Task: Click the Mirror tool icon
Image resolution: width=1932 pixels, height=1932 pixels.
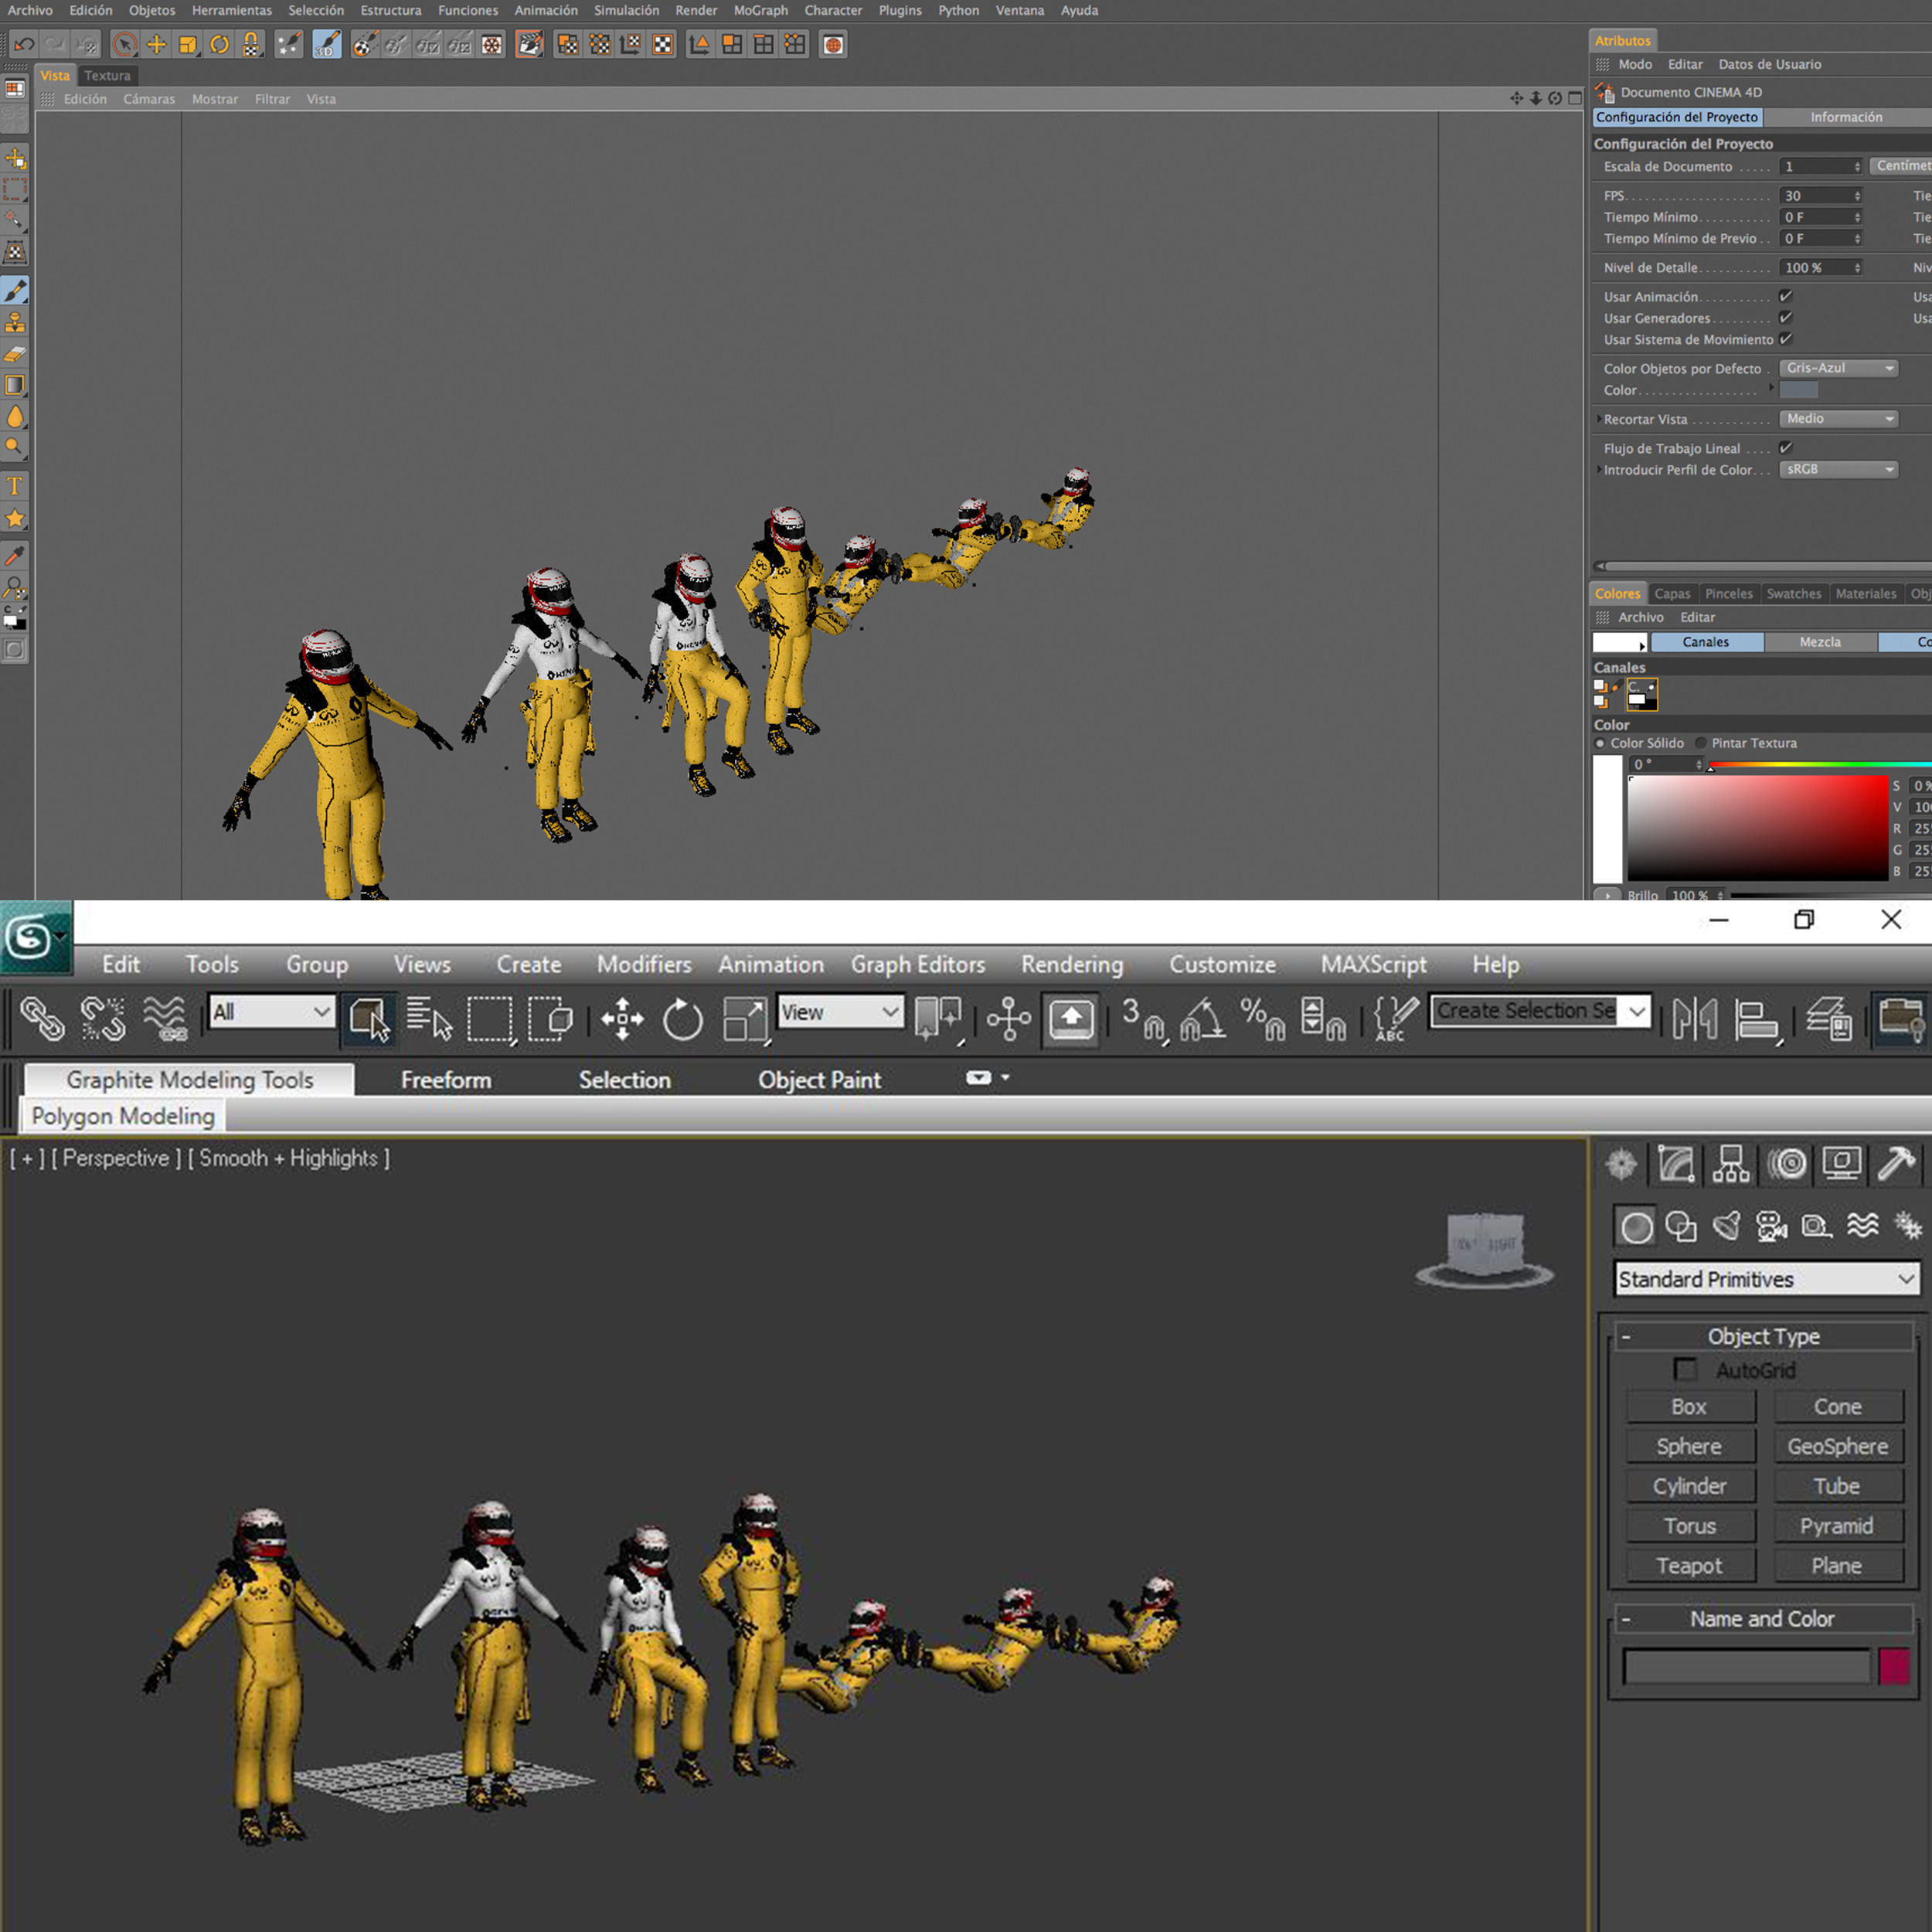Action: tap(1694, 1019)
